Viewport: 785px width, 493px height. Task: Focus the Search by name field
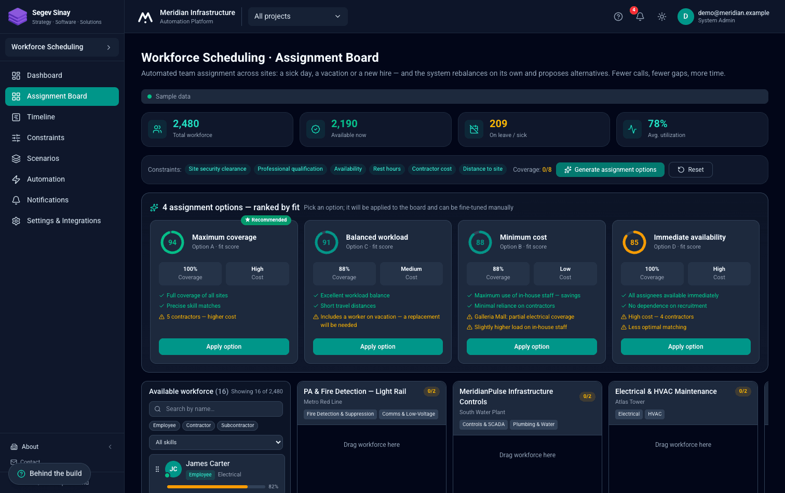[x=216, y=409]
